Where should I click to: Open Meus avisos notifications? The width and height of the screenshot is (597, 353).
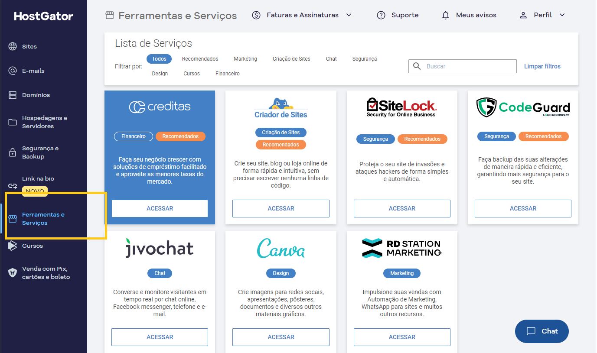(x=469, y=15)
